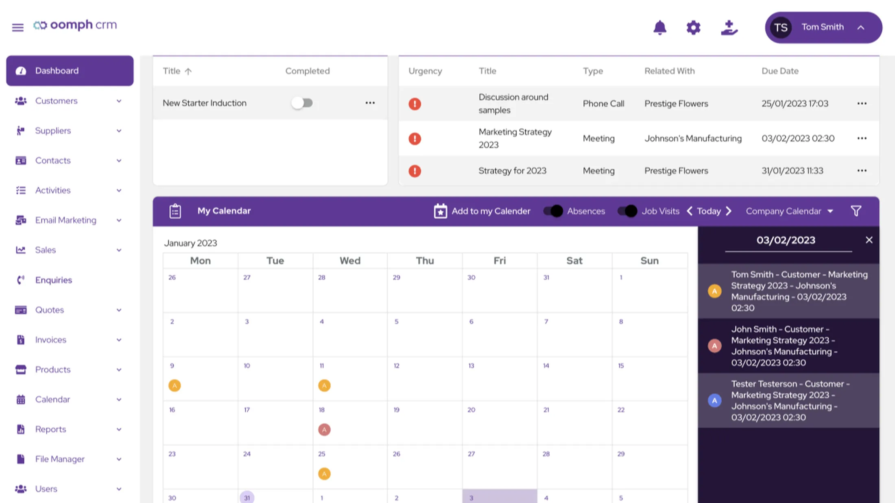
Task: Click the 31/01/2023 11:33 due date
Action: pos(792,171)
